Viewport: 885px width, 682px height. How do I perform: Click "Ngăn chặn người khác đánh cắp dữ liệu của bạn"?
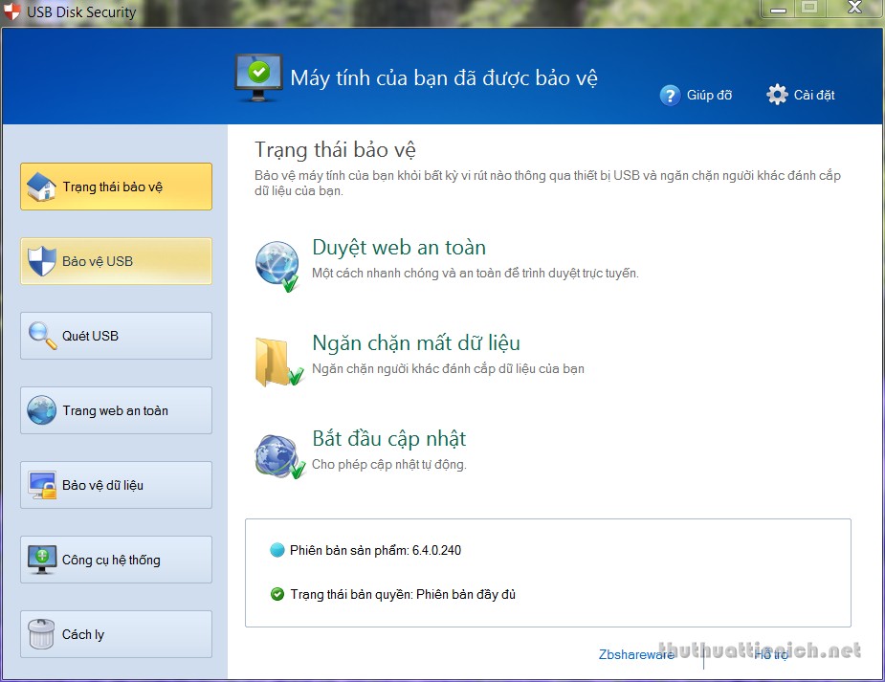click(x=448, y=369)
